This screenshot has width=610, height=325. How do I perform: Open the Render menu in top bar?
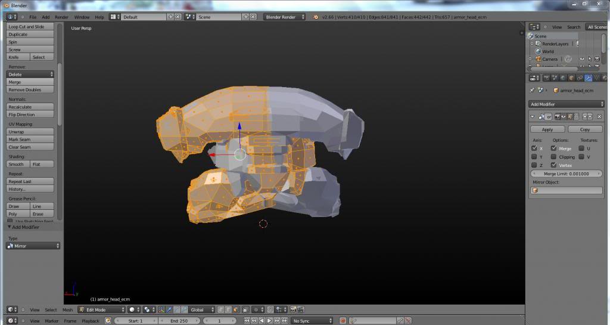pyautogui.click(x=61, y=17)
